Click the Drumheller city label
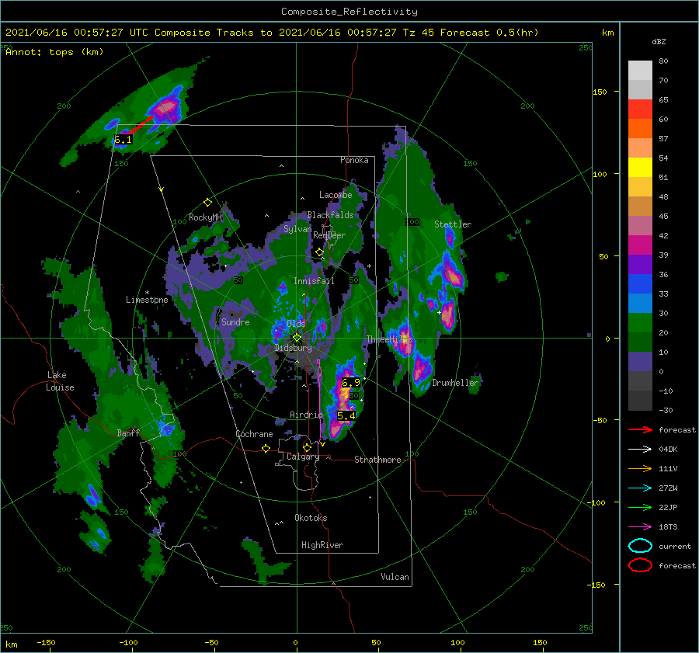699x653 pixels. coord(455,383)
